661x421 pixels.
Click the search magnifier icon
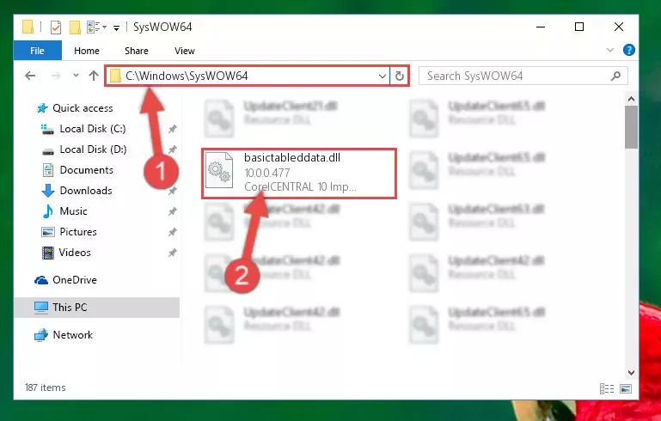click(x=615, y=76)
